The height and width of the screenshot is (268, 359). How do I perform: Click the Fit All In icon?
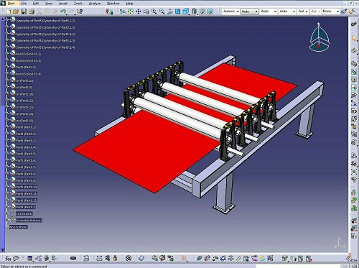click(131, 11)
